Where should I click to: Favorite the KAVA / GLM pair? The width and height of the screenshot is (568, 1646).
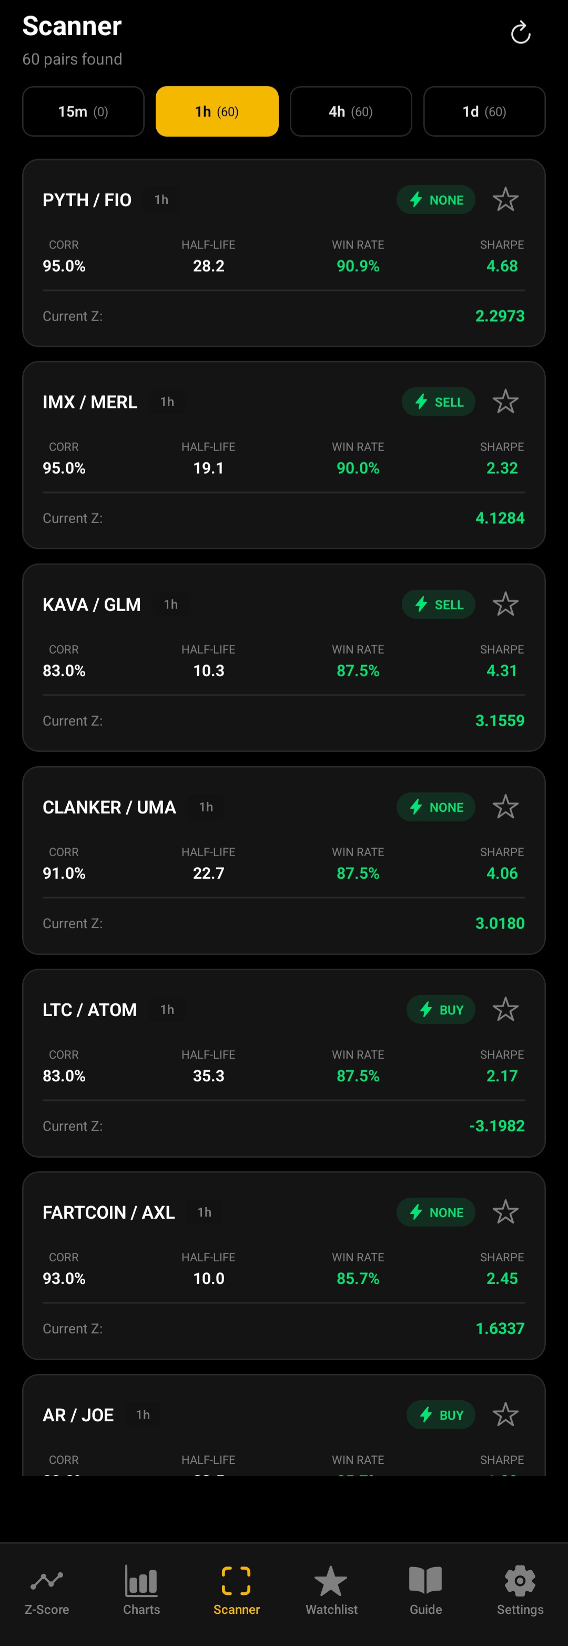(x=505, y=605)
